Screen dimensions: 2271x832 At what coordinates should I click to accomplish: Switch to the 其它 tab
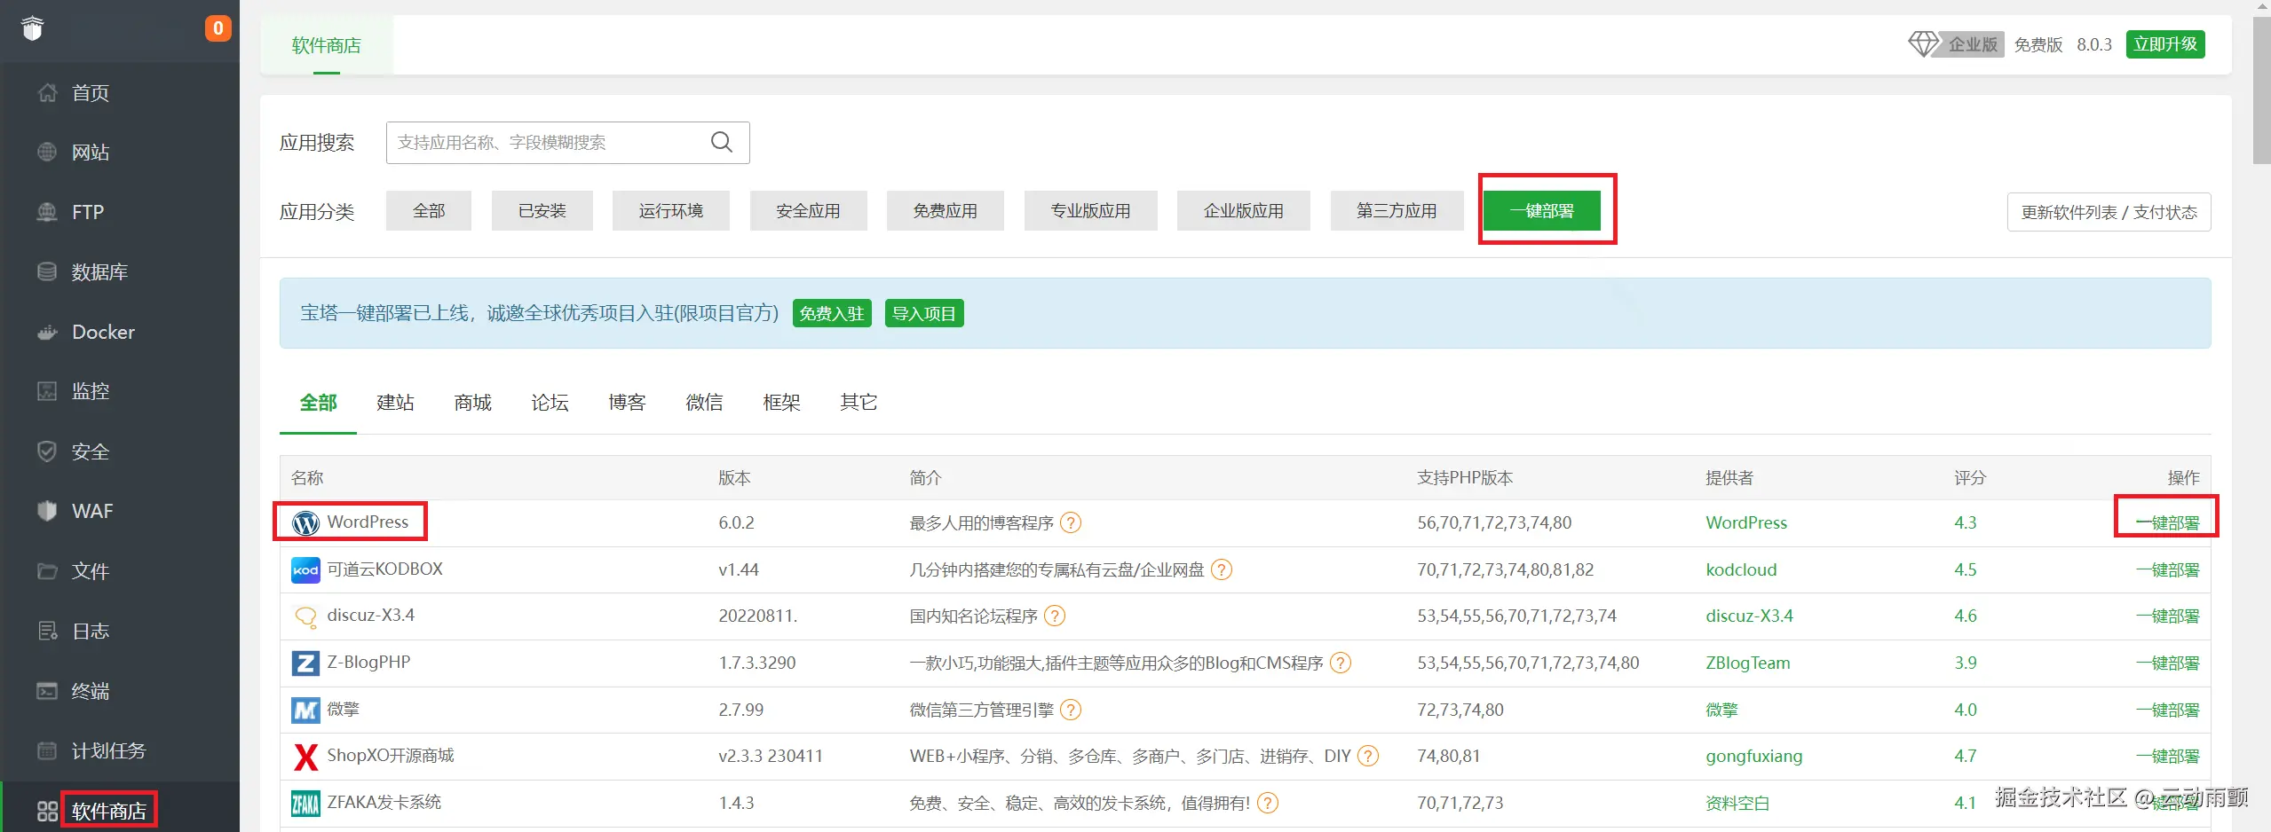click(x=859, y=403)
